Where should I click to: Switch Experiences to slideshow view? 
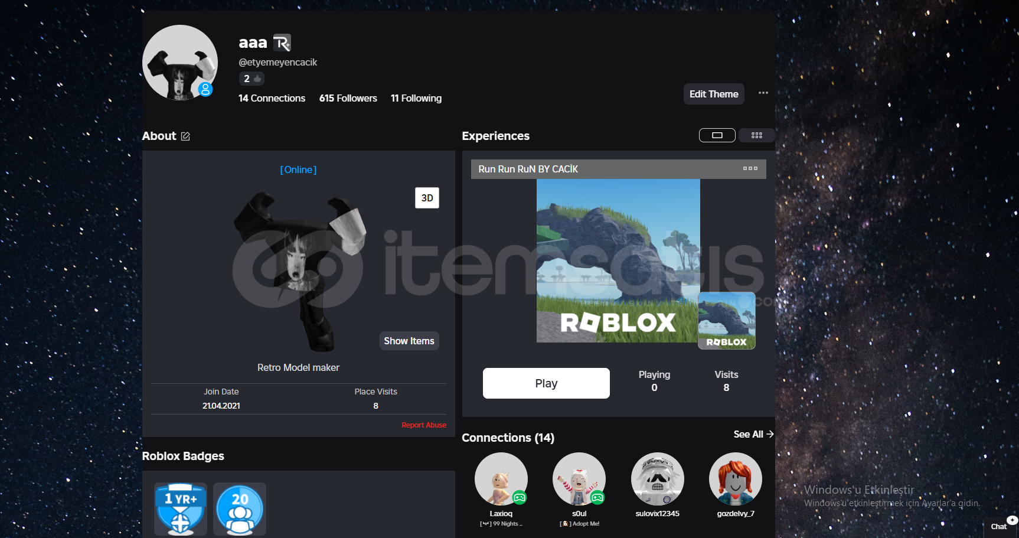click(x=717, y=135)
